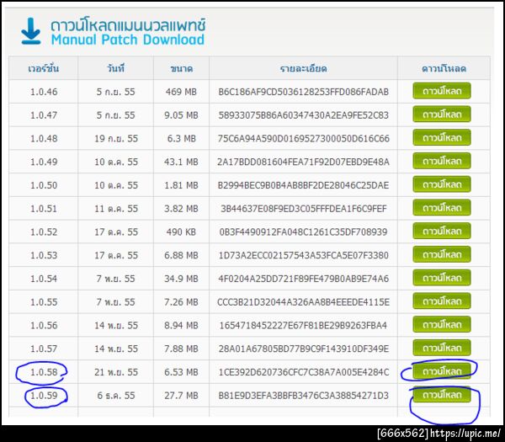Download patch version 1.0.46

442,91
